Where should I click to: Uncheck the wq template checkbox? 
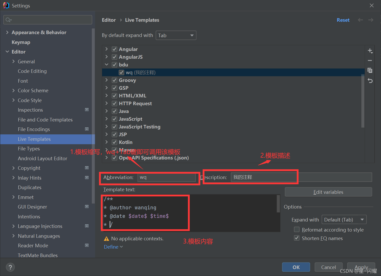(121, 72)
